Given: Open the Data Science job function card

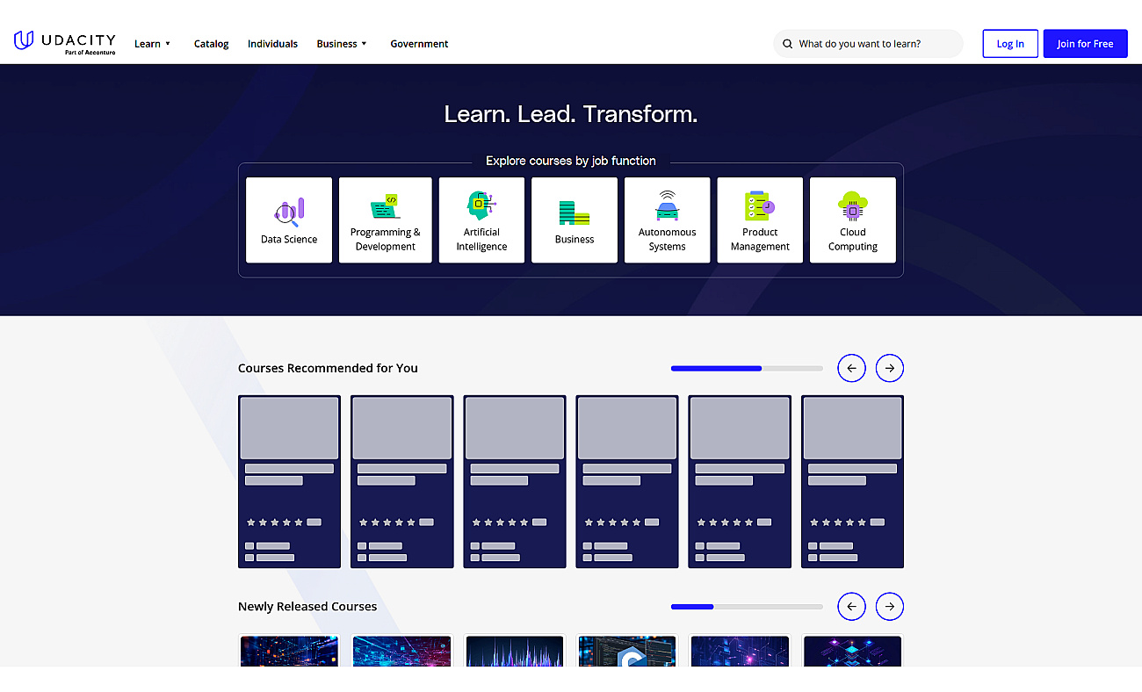Looking at the screenshot, I should click(289, 220).
